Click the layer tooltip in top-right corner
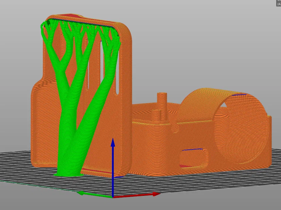This screenshot has height=210, width=281. tap(278, 3)
